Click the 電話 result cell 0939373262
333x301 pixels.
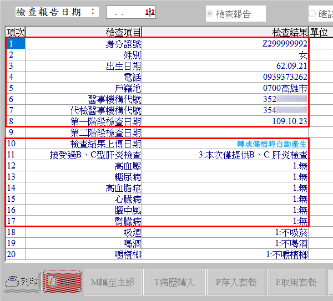tap(225, 77)
